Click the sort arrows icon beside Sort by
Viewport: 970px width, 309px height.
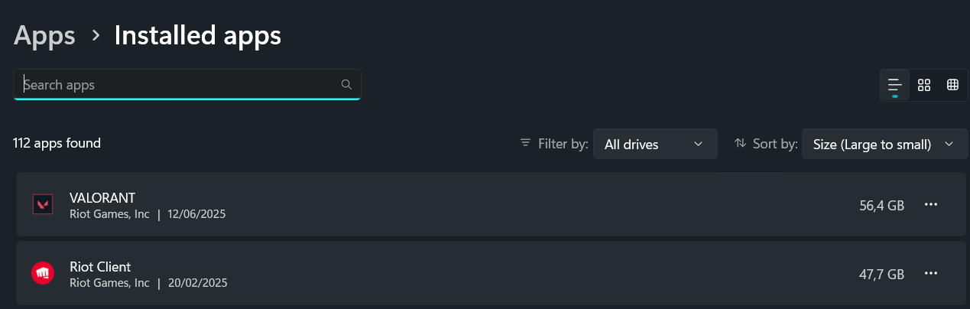coord(740,143)
